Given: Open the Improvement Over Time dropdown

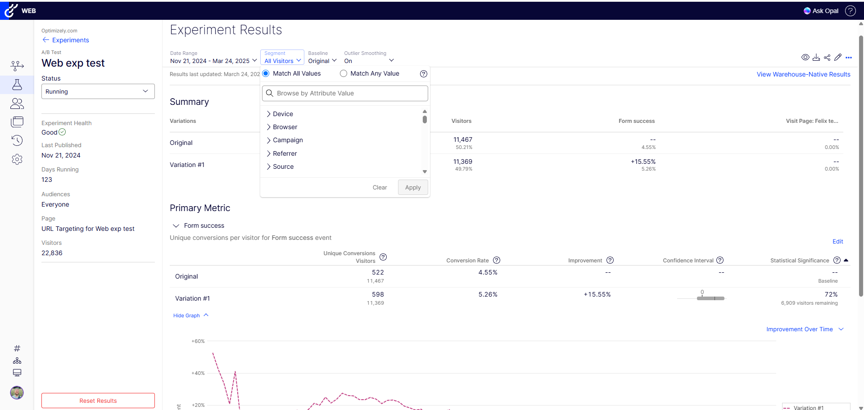Looking at the screenshot, I should click(x=805, y=329).
